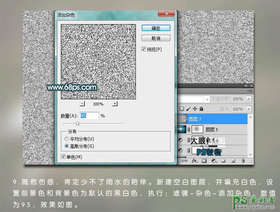Click the 取消 cancel button
This screenshot has width=280, height=212.
pyautogui.click(x=156, y=38)
